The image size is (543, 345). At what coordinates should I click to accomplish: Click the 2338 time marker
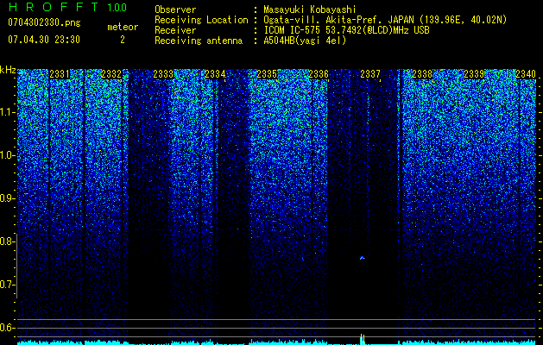pyautogui.click(x=422, y=74)
